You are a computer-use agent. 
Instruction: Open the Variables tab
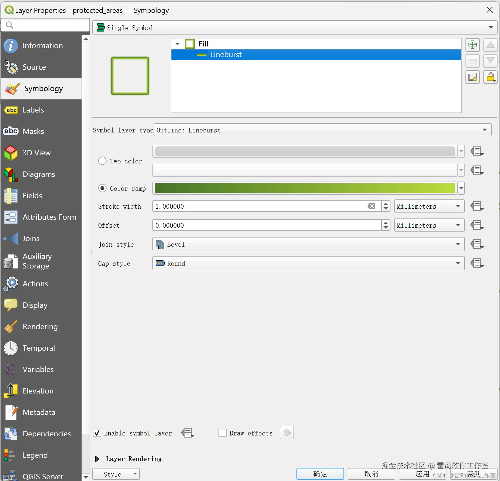click(41, 369)
